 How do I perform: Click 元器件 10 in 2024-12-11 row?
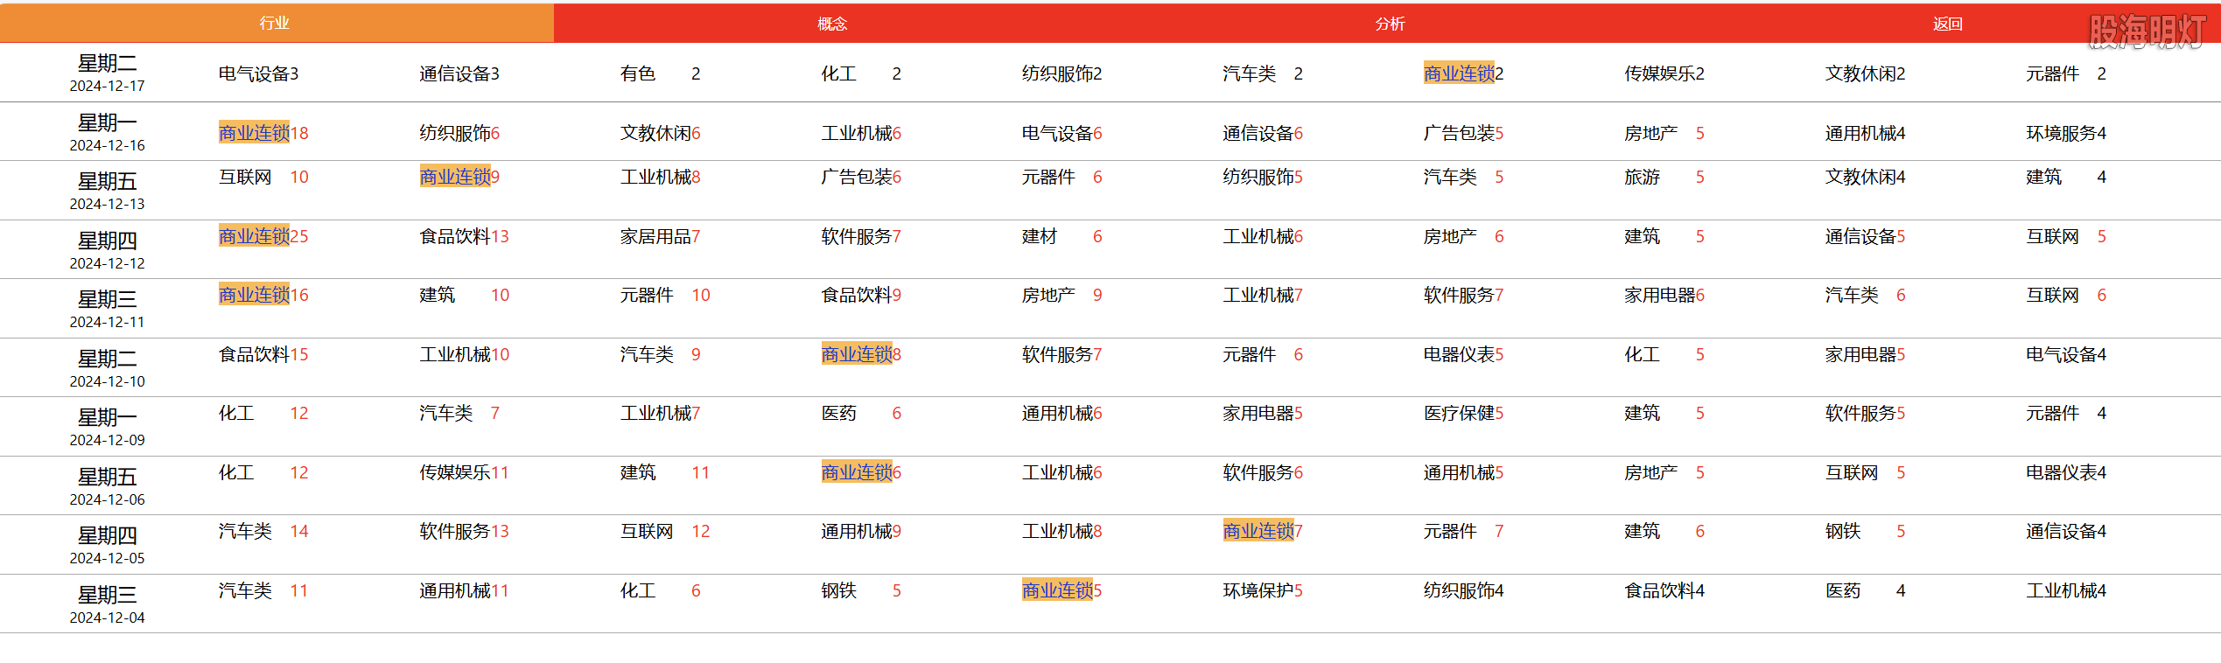pyautogui.click(x=665, y=295)
